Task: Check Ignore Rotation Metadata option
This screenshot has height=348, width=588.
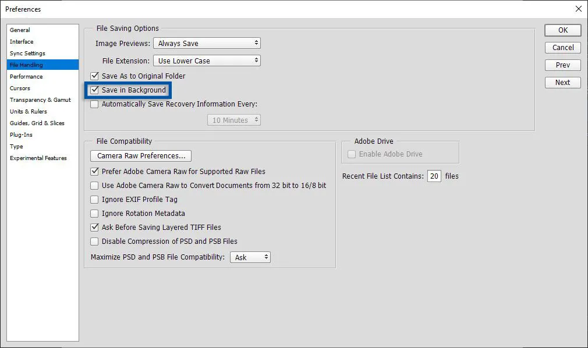Action: [x=95, y=214]
